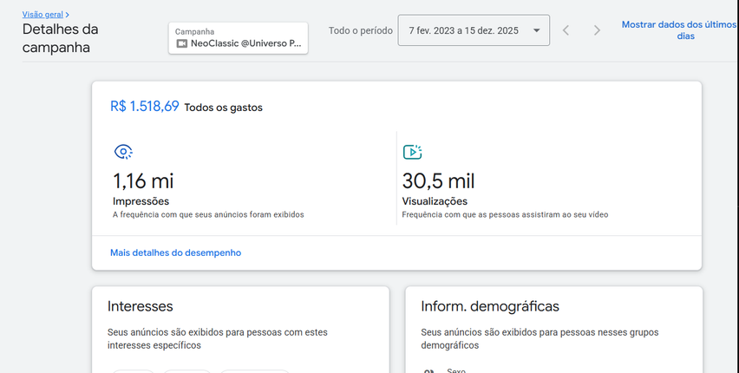This screenshot has height=373, width=739.
Task: Click the 1,16 mi impressions value
Action: 143,181
